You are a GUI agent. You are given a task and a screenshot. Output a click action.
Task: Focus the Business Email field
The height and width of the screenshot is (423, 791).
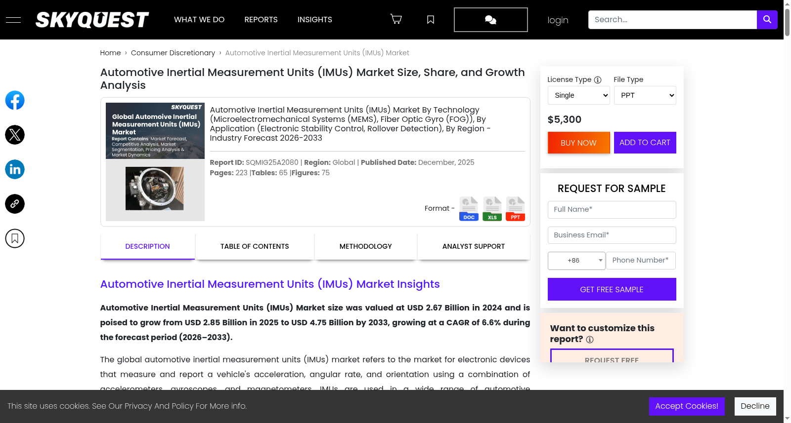612,235
